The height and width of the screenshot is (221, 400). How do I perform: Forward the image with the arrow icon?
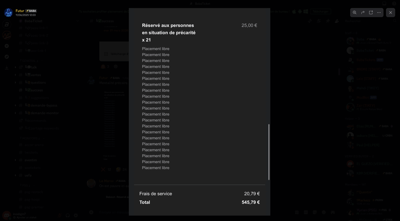(363, 12)
